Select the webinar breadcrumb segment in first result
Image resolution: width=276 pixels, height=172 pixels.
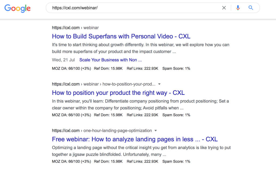[91, 28]
